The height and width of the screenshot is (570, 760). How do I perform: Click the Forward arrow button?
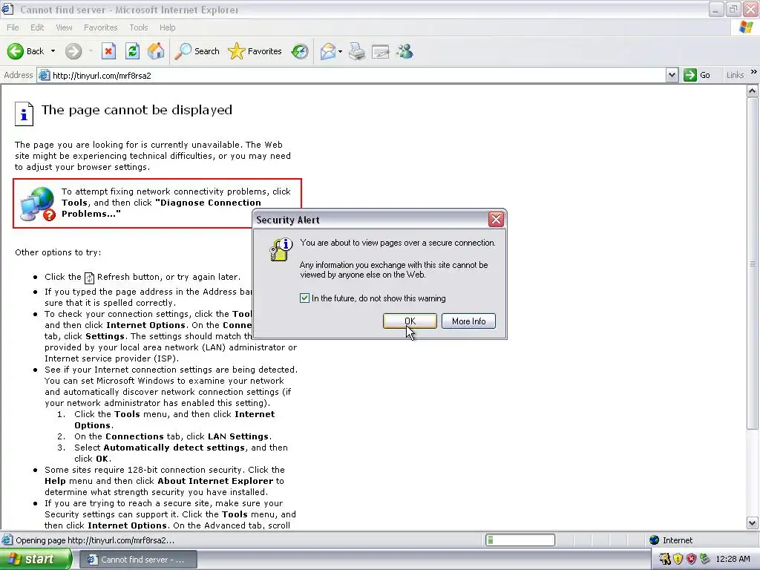73,51
